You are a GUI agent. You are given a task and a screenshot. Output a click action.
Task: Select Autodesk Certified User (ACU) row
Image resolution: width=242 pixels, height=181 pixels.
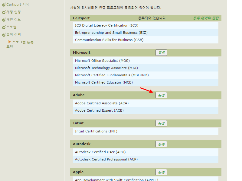click(146, 152)
